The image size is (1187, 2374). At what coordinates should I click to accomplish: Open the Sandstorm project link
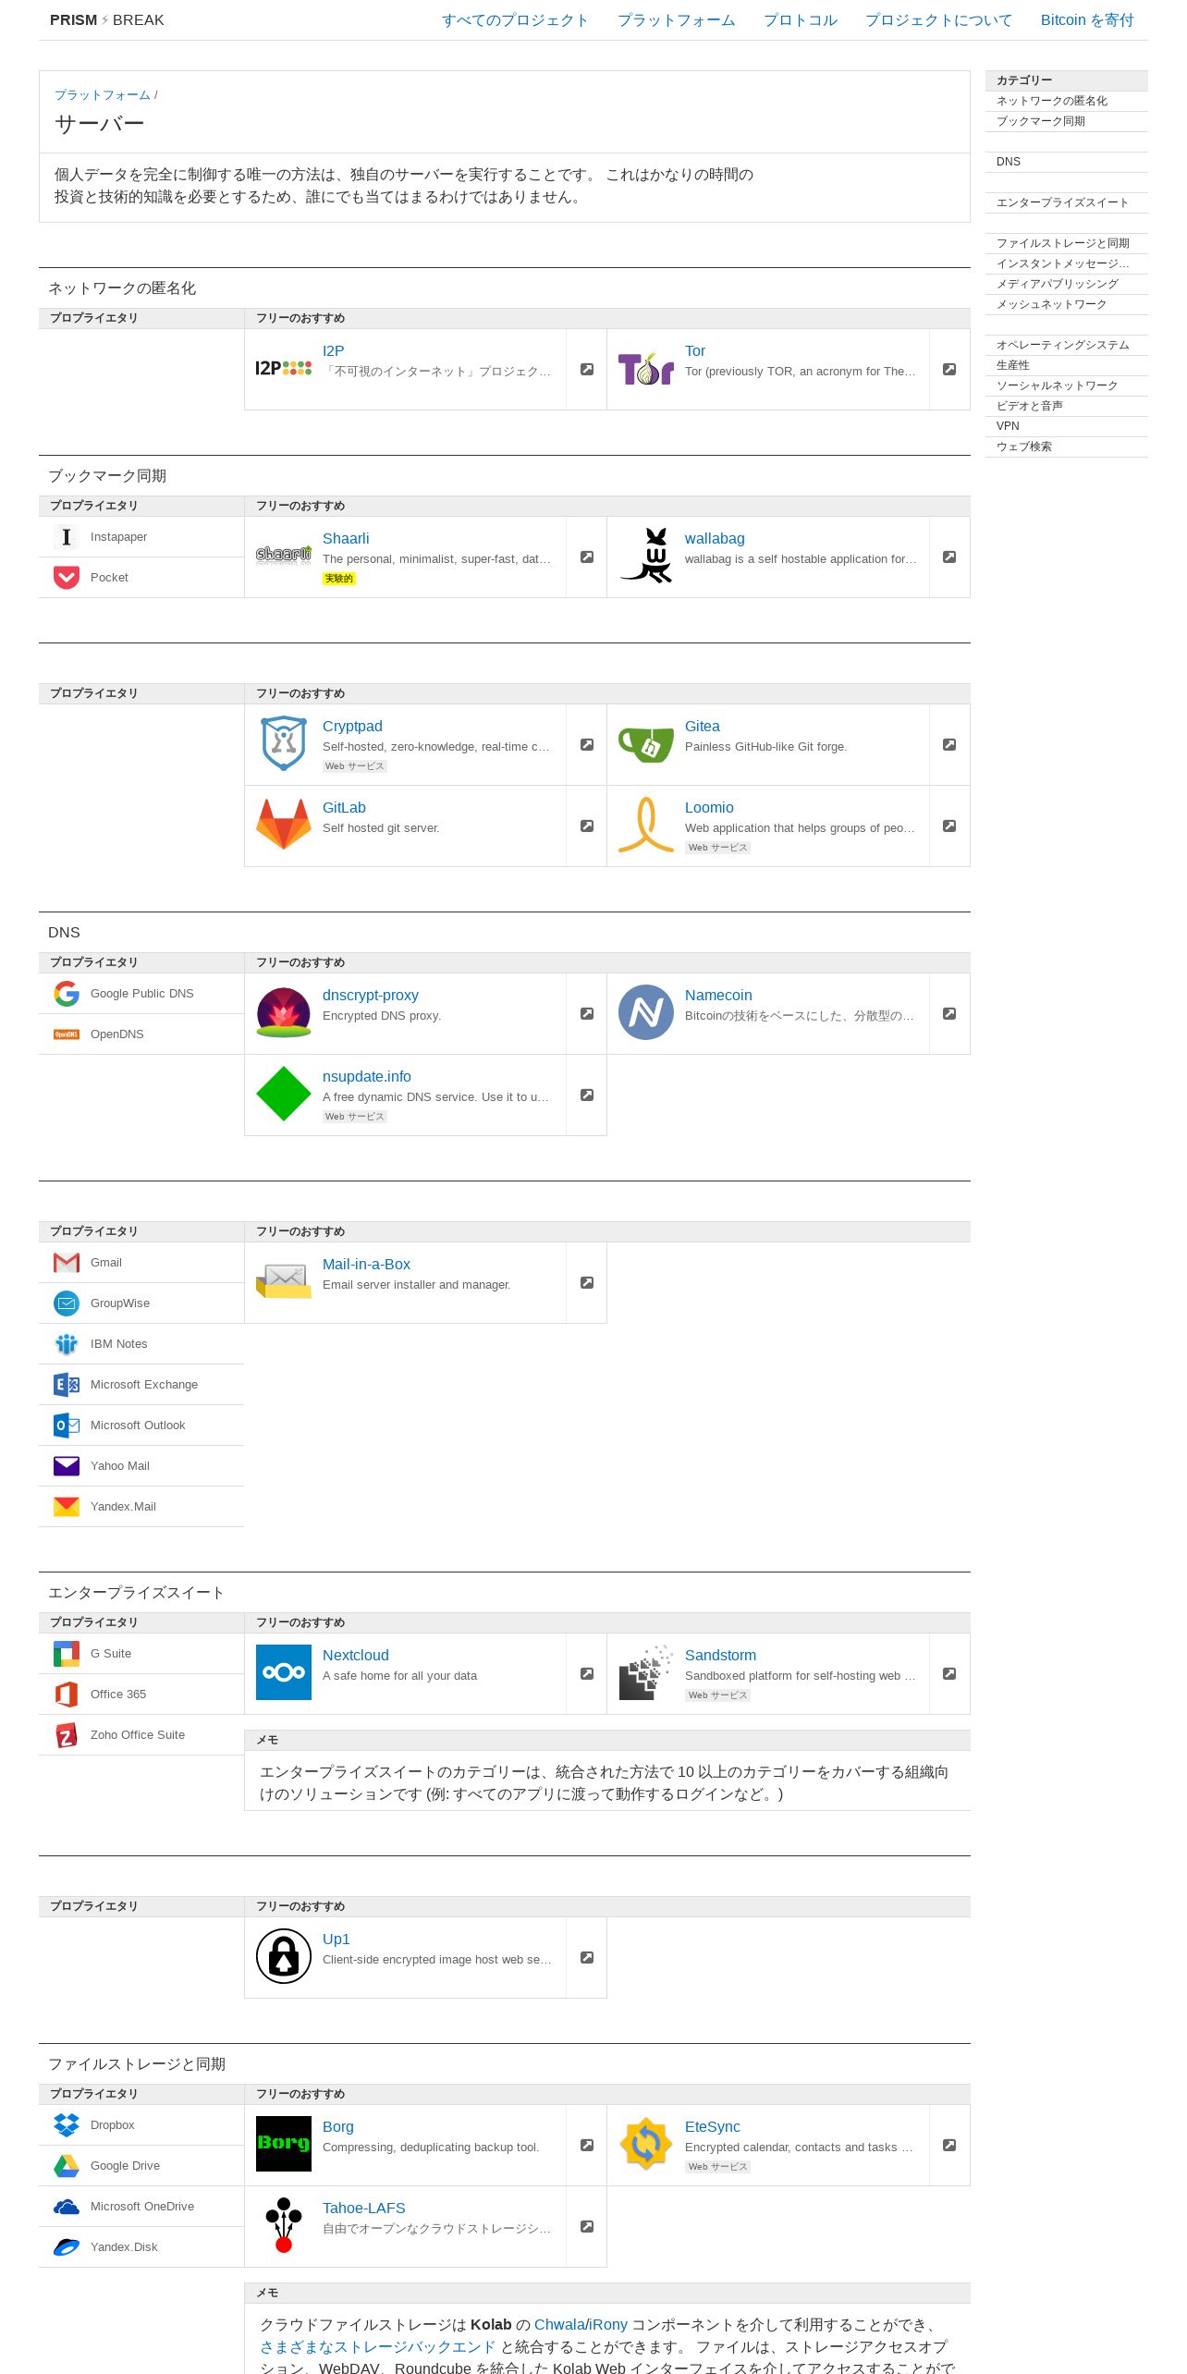click(x=720, y=1656)
